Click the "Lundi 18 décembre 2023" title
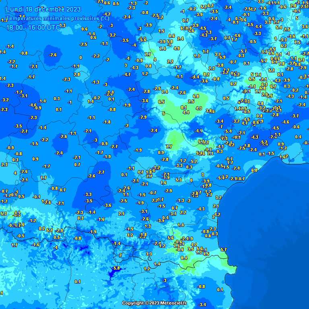Screen dimensions: 309x309 (x=43, y=9)
